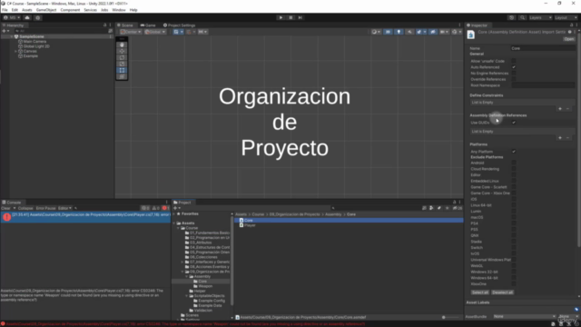Open the GameObject menu

click(x=46, y=10)
